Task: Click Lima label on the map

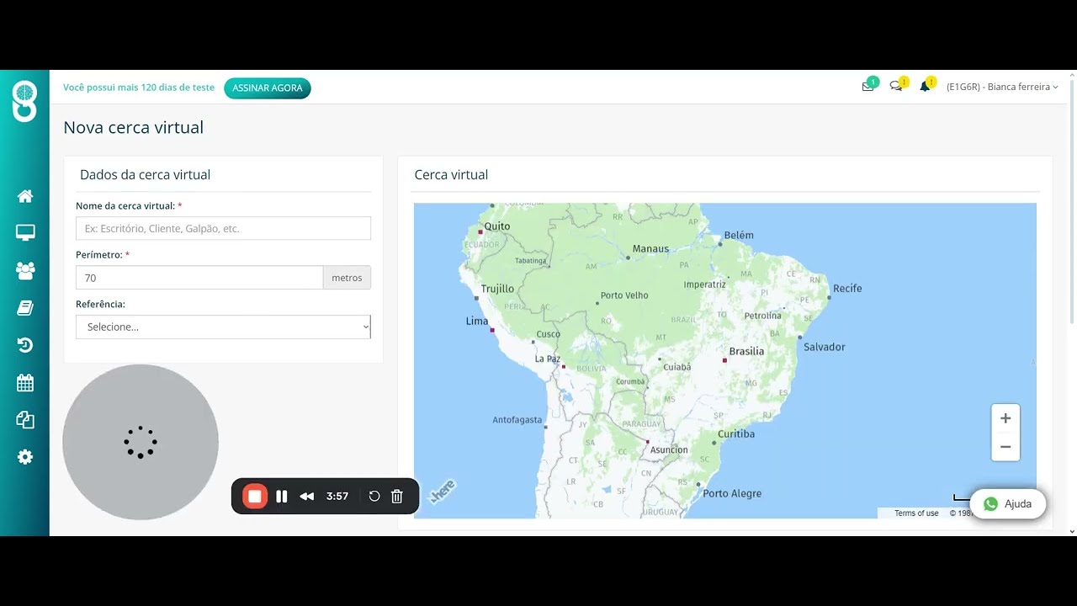Action: [x=477, y=322]
